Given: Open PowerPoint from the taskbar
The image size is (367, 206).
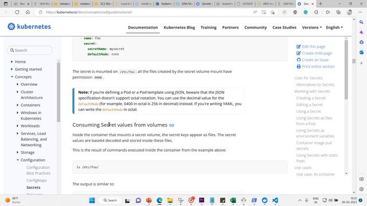Looking at the screenshot, I should pos(149,200).
